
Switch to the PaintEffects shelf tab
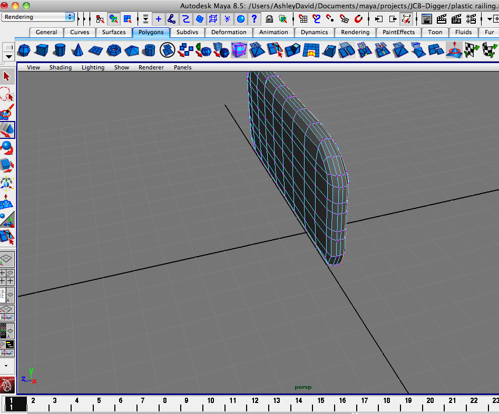[x=398, y=32]
